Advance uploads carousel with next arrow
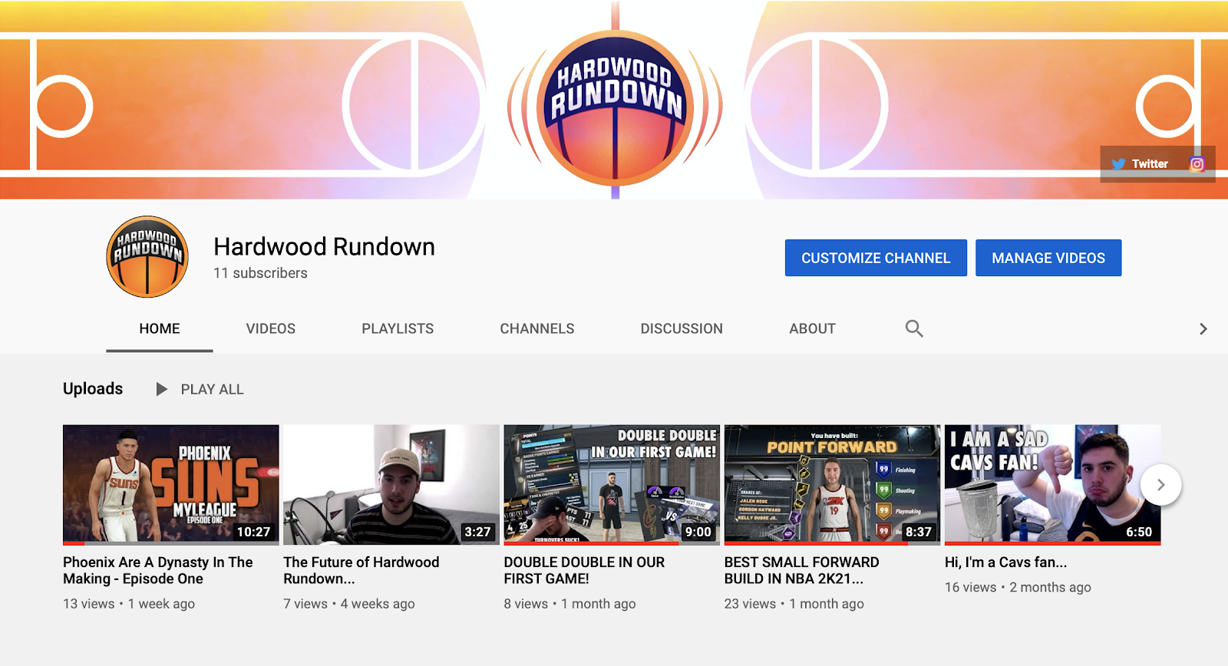 tap(1160, 485)
